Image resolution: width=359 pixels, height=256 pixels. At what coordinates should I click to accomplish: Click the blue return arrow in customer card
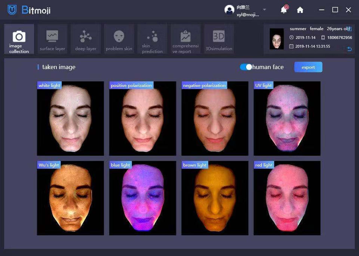tap(349, 49)
